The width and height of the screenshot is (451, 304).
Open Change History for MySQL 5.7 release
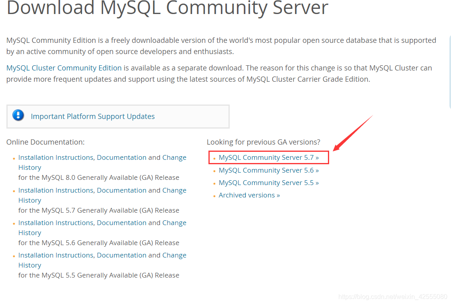[174, 190]
